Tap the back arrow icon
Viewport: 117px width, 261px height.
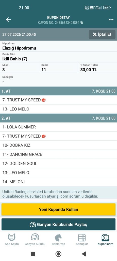point(8,20)
